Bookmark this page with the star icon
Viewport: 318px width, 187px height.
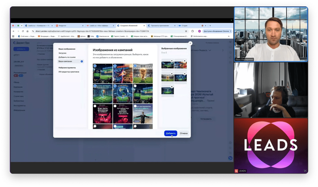[x=186, y=31]
